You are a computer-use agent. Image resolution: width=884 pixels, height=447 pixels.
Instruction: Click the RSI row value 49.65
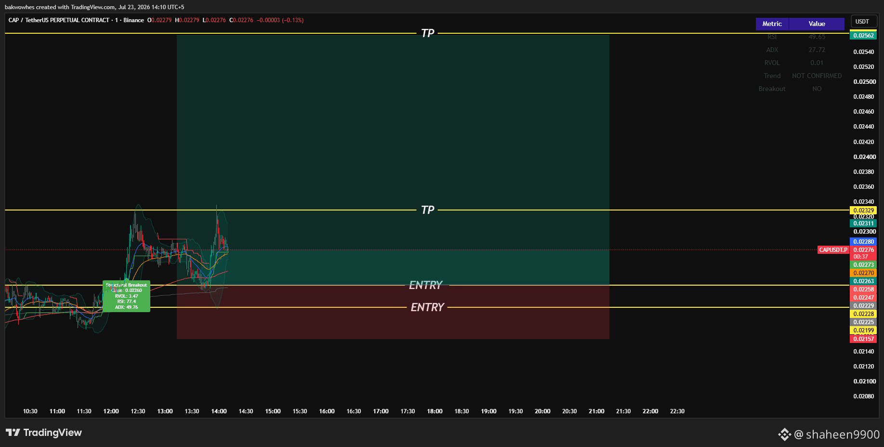[817, 37]
